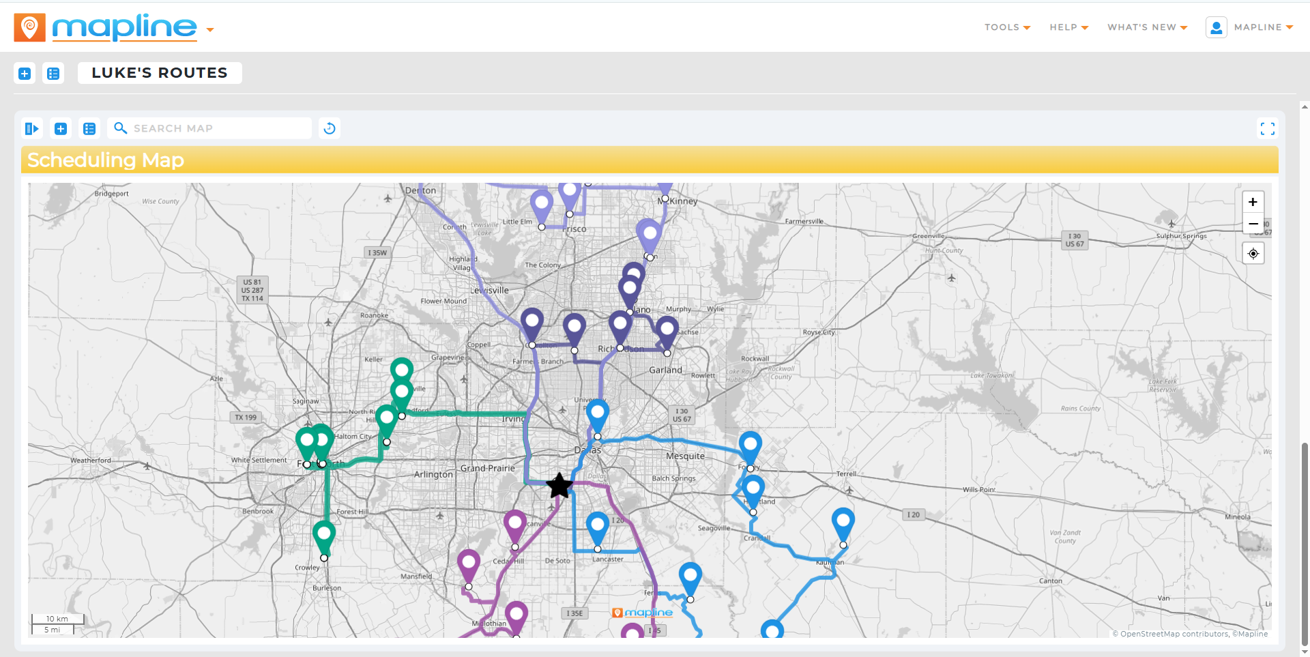This screenshot has width=1310, height=657.
Task: Open the dataset list icon in the map toolbar
Action: coord(89,128)
